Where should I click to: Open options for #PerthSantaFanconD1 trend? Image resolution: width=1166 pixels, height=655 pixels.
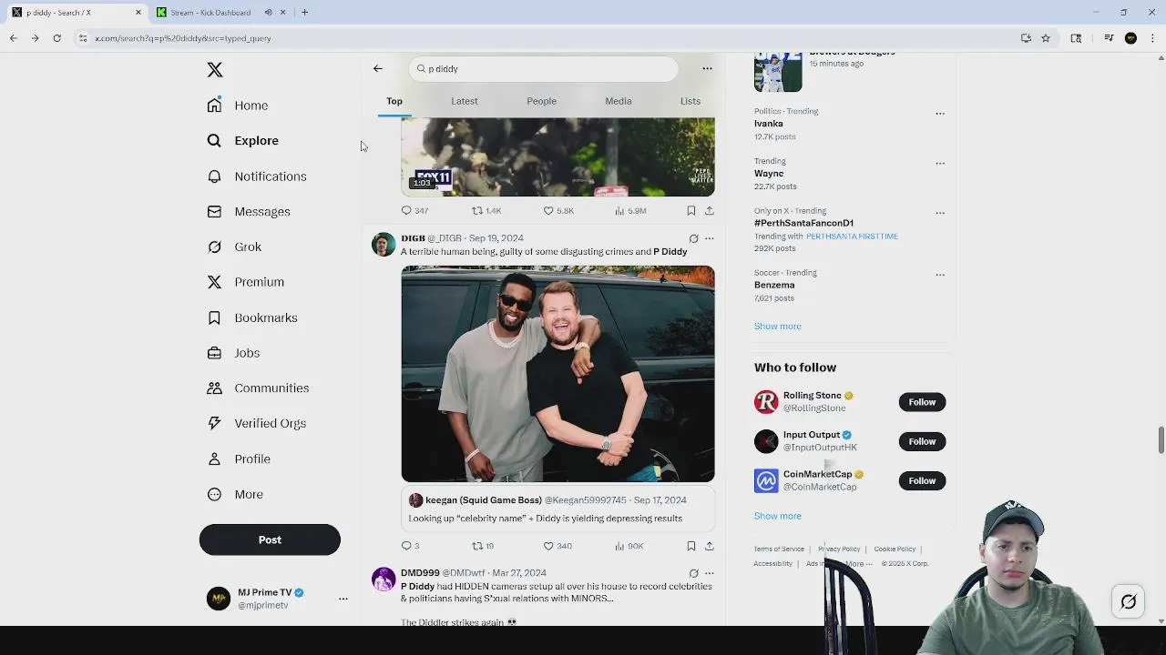click(940, 213)
